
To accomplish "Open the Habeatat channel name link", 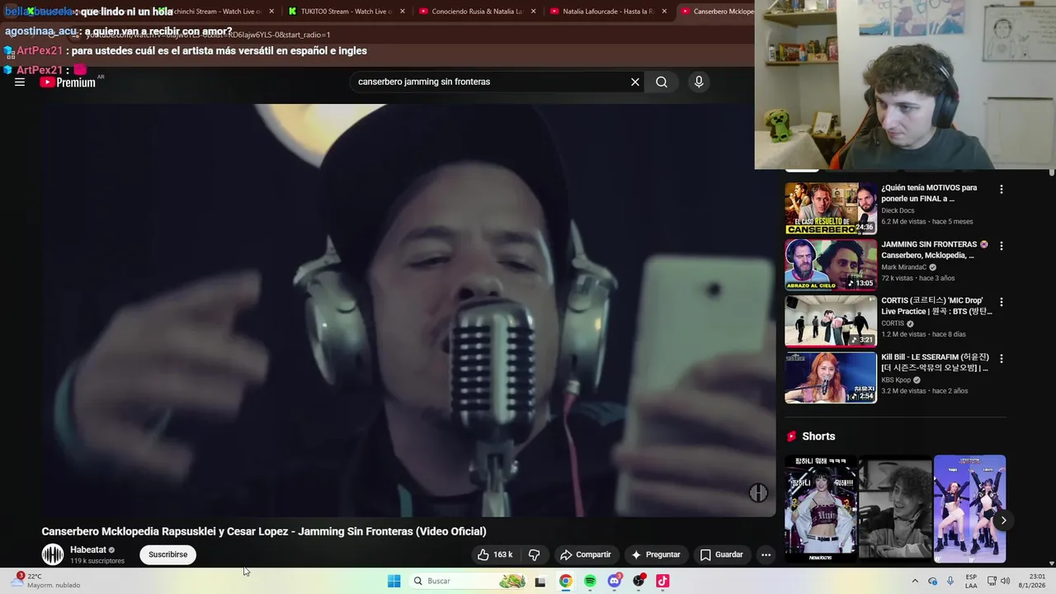I will (x=88, y=549).
